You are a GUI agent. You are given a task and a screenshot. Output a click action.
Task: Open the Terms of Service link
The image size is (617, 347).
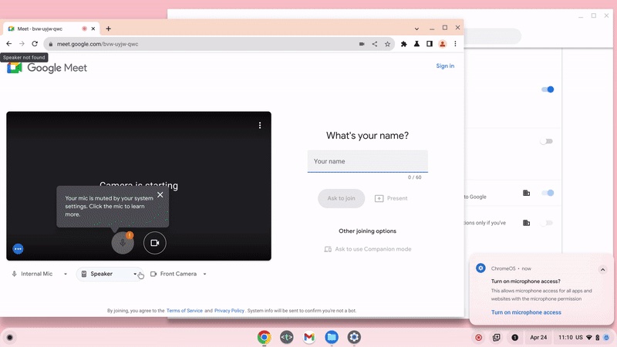184,311
